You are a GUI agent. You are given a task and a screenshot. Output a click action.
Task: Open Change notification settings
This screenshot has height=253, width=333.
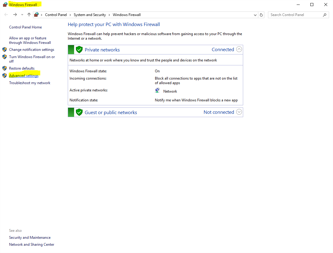point(32,50)
